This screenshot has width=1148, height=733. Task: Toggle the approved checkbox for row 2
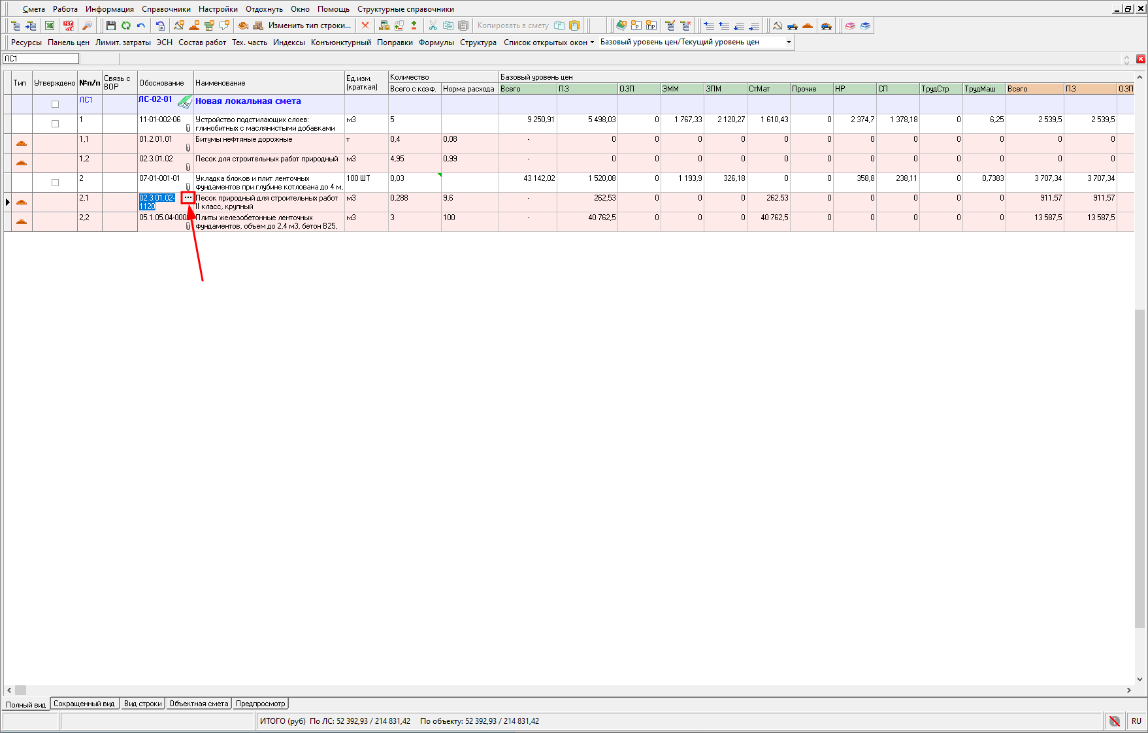click(55, 182)
